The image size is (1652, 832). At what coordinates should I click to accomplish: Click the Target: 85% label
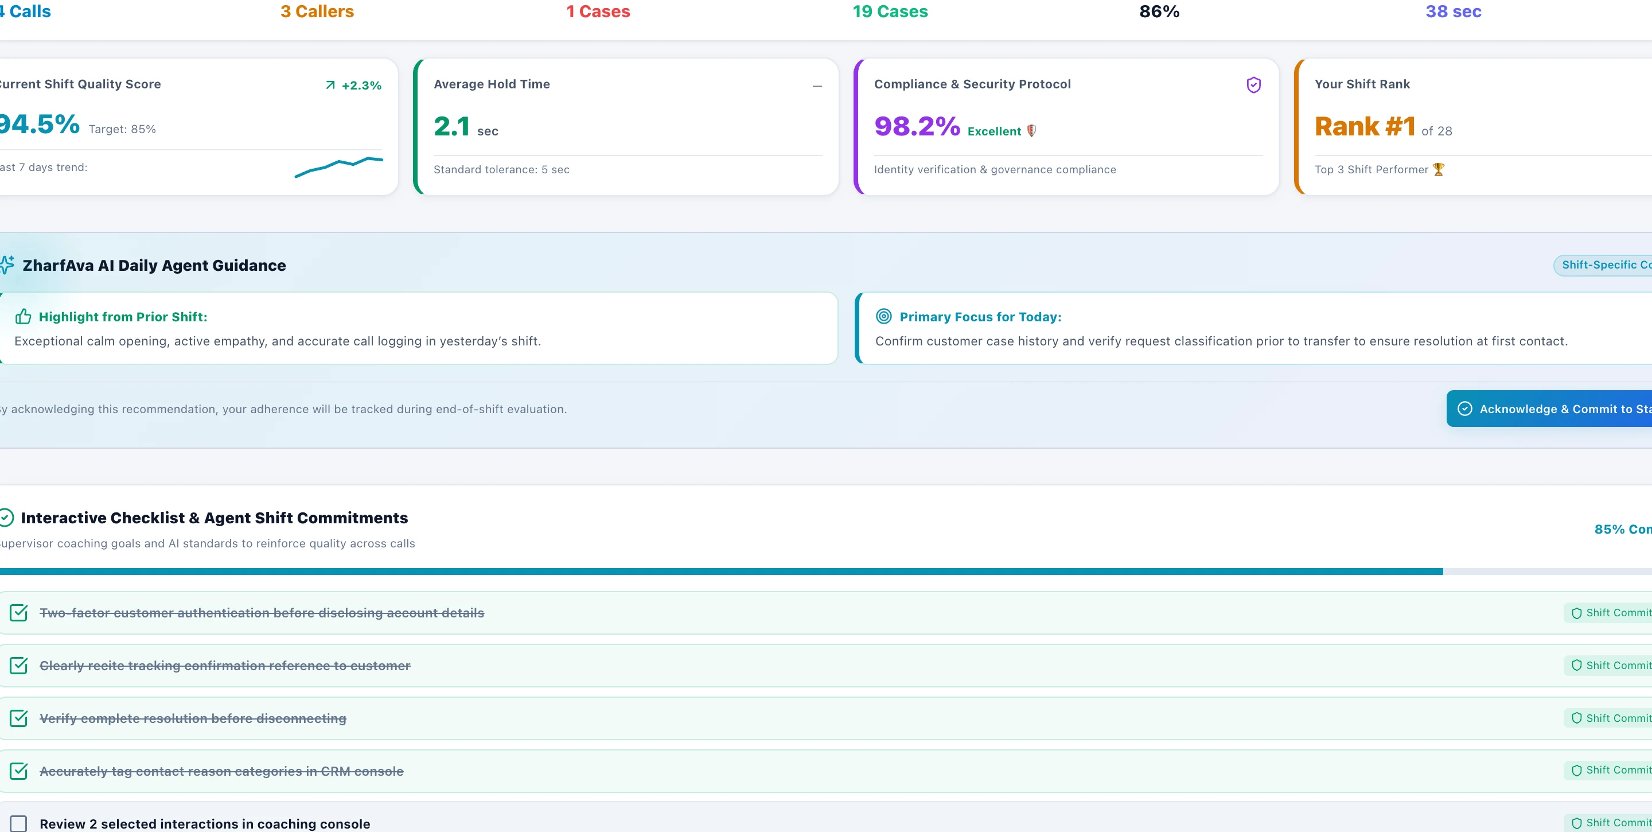[x=122, y=129]
